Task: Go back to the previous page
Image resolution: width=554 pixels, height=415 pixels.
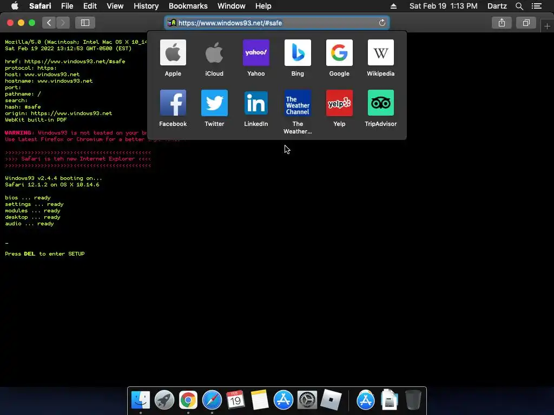Action: (49, 23)
